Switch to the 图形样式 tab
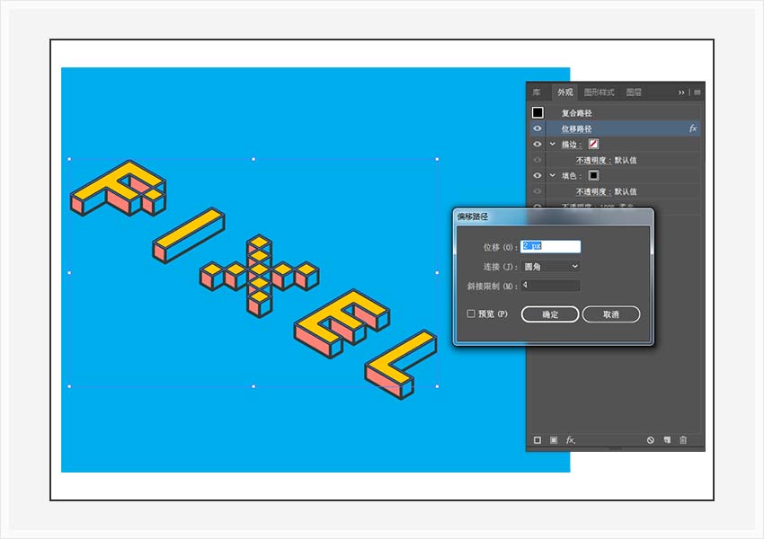 599,92
